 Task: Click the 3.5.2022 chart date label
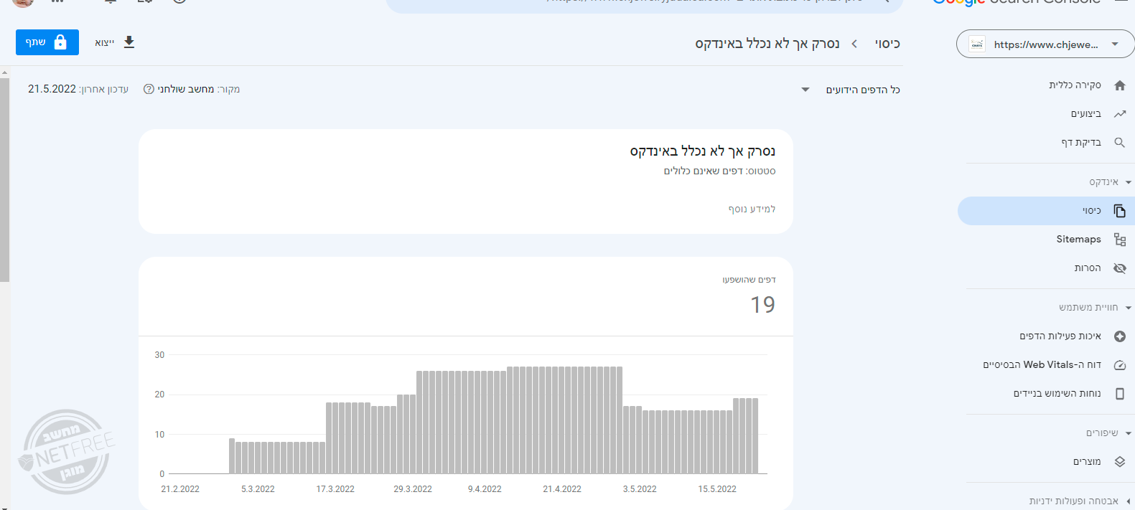pos(640,489)
